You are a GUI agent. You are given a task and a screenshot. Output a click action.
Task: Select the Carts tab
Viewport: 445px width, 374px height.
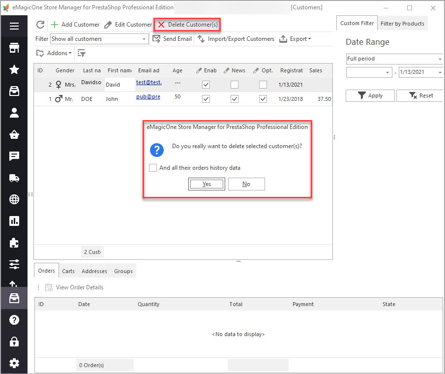coord(68,271)
